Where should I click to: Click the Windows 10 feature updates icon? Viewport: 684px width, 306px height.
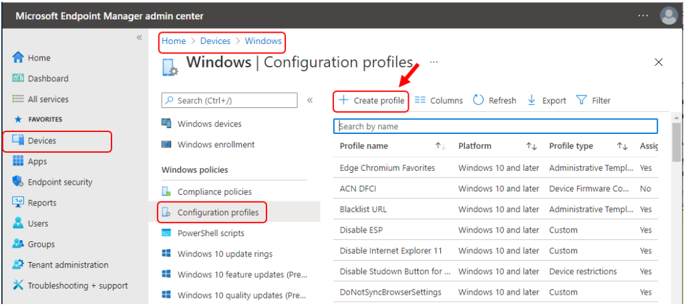tap(166, 274)
